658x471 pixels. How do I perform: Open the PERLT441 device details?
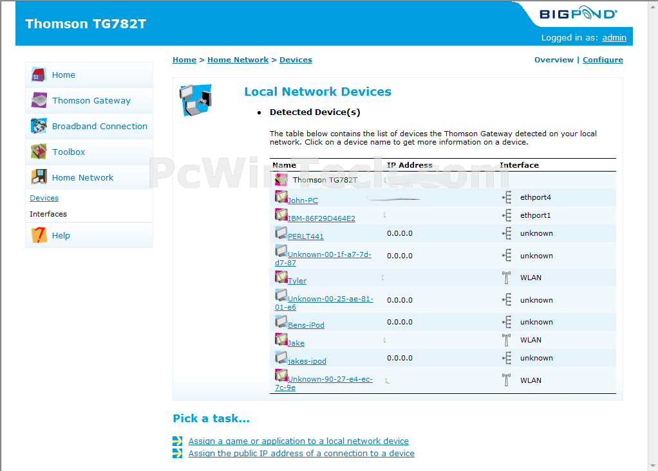click(305, 236)
